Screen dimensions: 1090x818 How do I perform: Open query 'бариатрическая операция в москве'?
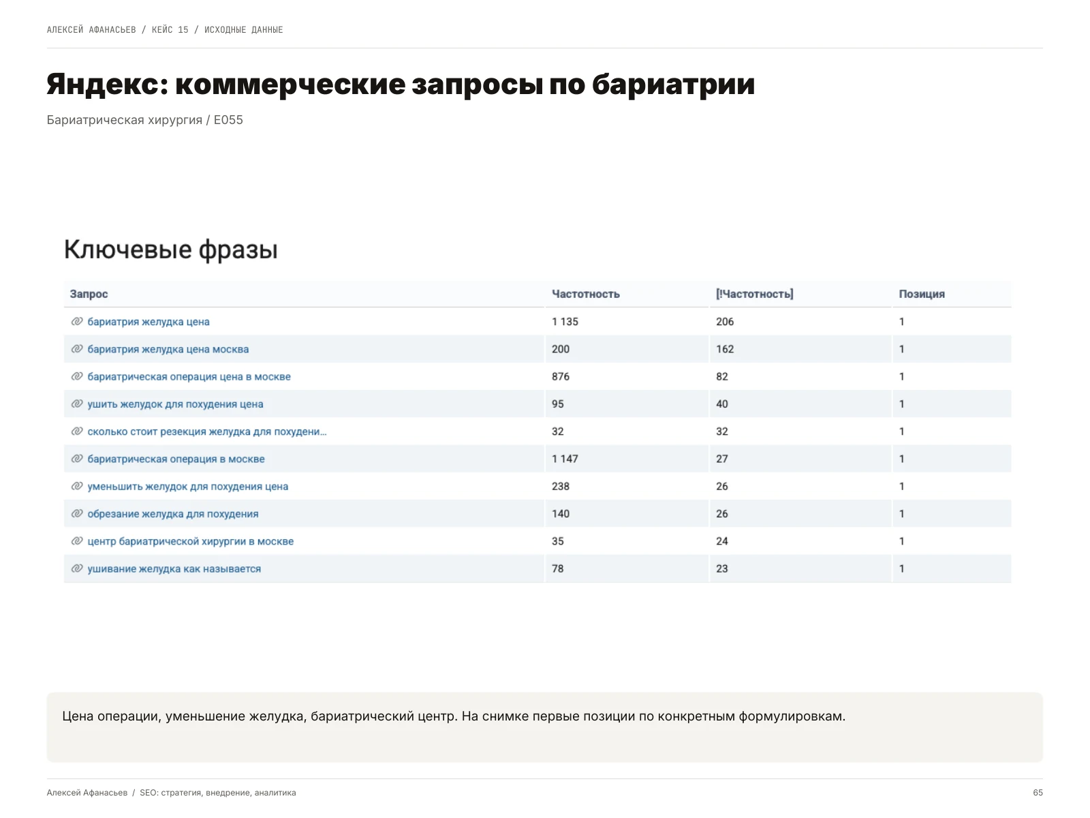176,459
